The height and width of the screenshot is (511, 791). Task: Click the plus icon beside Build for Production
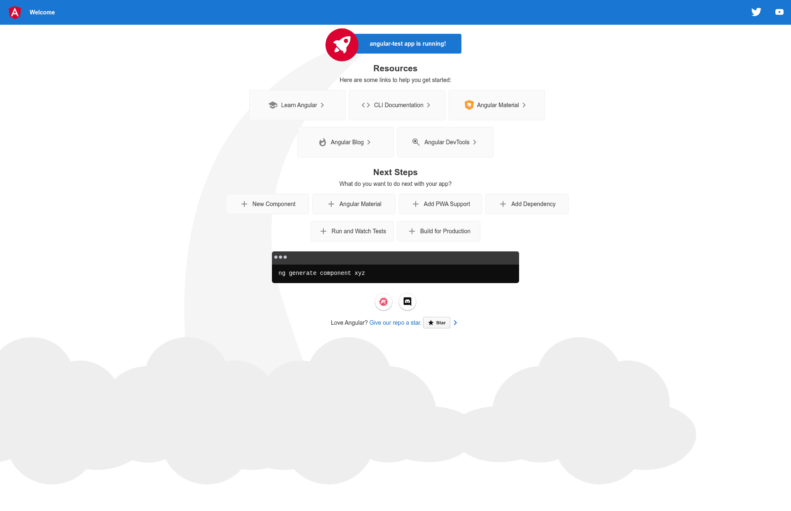(412, 231)
